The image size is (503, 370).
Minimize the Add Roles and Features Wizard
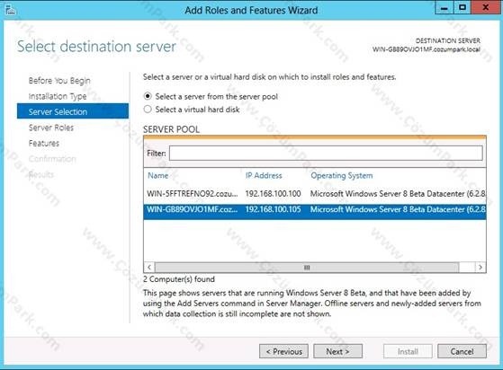(x=444, y=8)
